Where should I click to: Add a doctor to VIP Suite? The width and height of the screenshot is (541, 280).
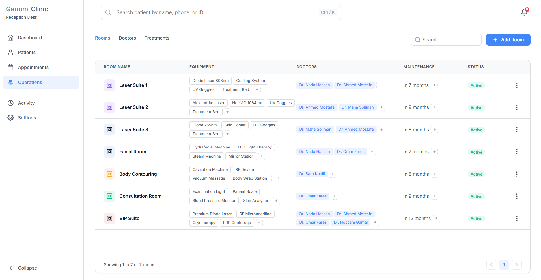[375, 223]
